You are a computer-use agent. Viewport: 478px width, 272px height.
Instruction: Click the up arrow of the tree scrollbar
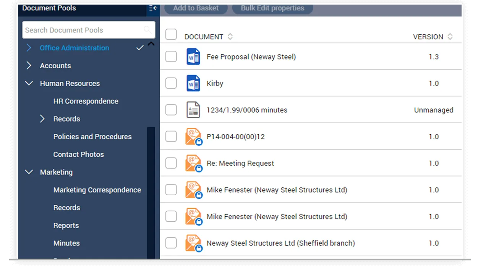(151, 44)
